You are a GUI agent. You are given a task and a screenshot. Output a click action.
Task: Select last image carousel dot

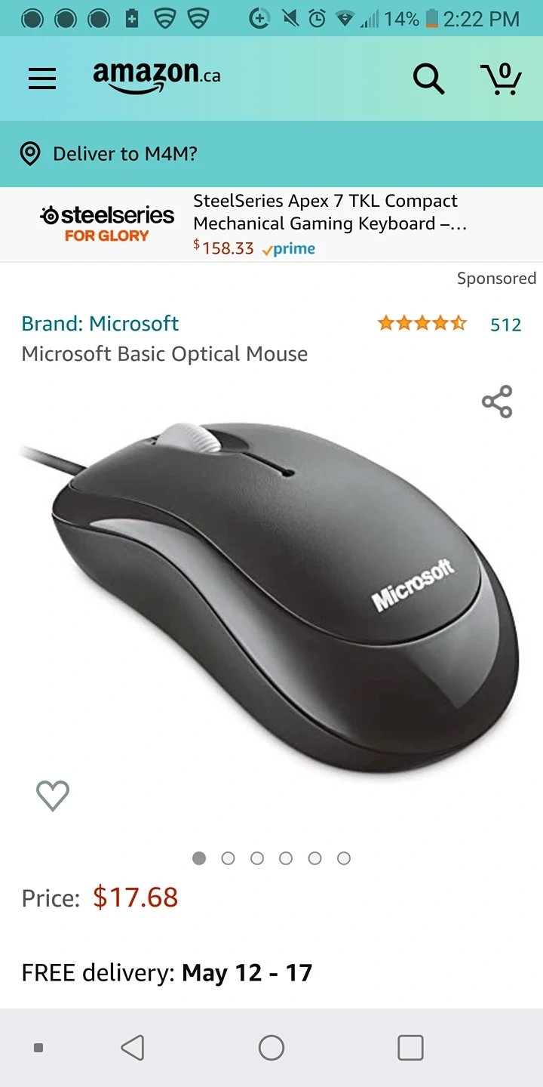click(x=344, y=858)
